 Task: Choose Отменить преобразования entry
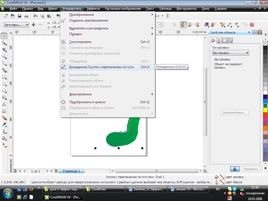point(108,20)
